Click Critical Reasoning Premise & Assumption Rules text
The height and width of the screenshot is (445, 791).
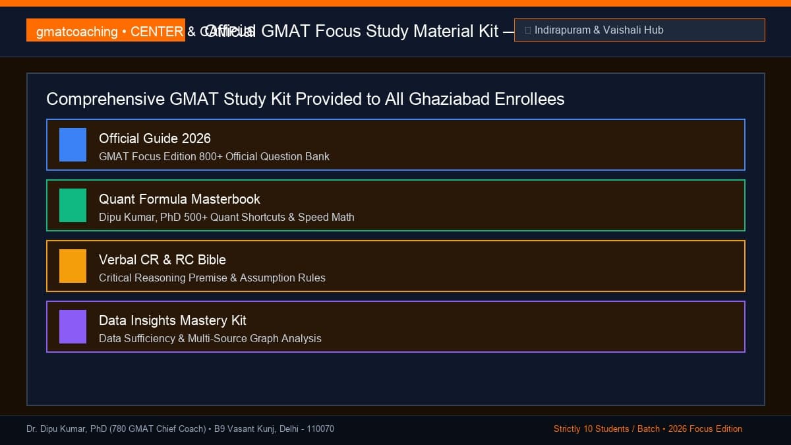tap(212, 278)
